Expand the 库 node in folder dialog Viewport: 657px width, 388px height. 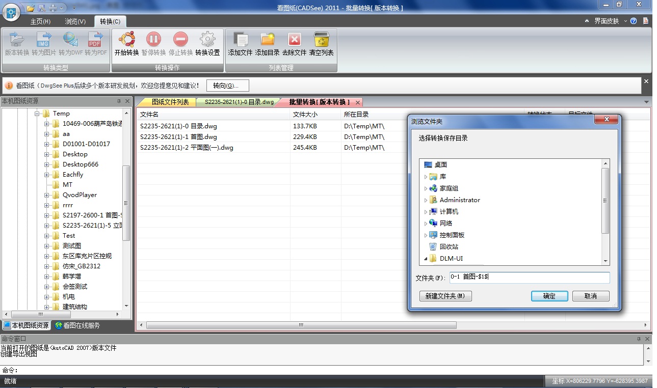pos(426,177)
